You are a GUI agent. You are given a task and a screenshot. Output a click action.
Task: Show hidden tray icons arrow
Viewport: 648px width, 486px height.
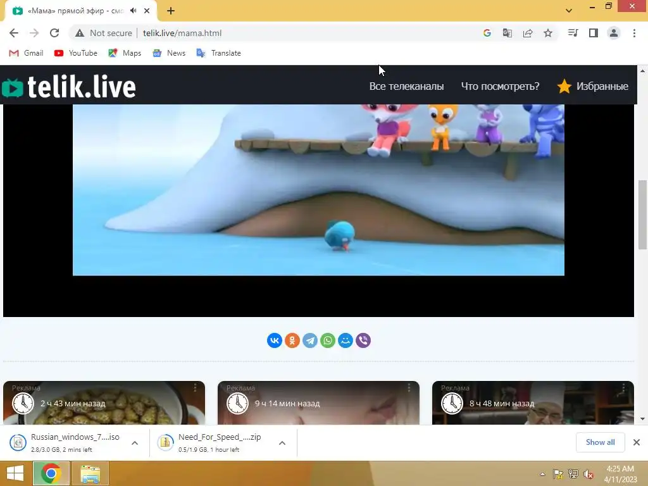click(x=542, y=474)
